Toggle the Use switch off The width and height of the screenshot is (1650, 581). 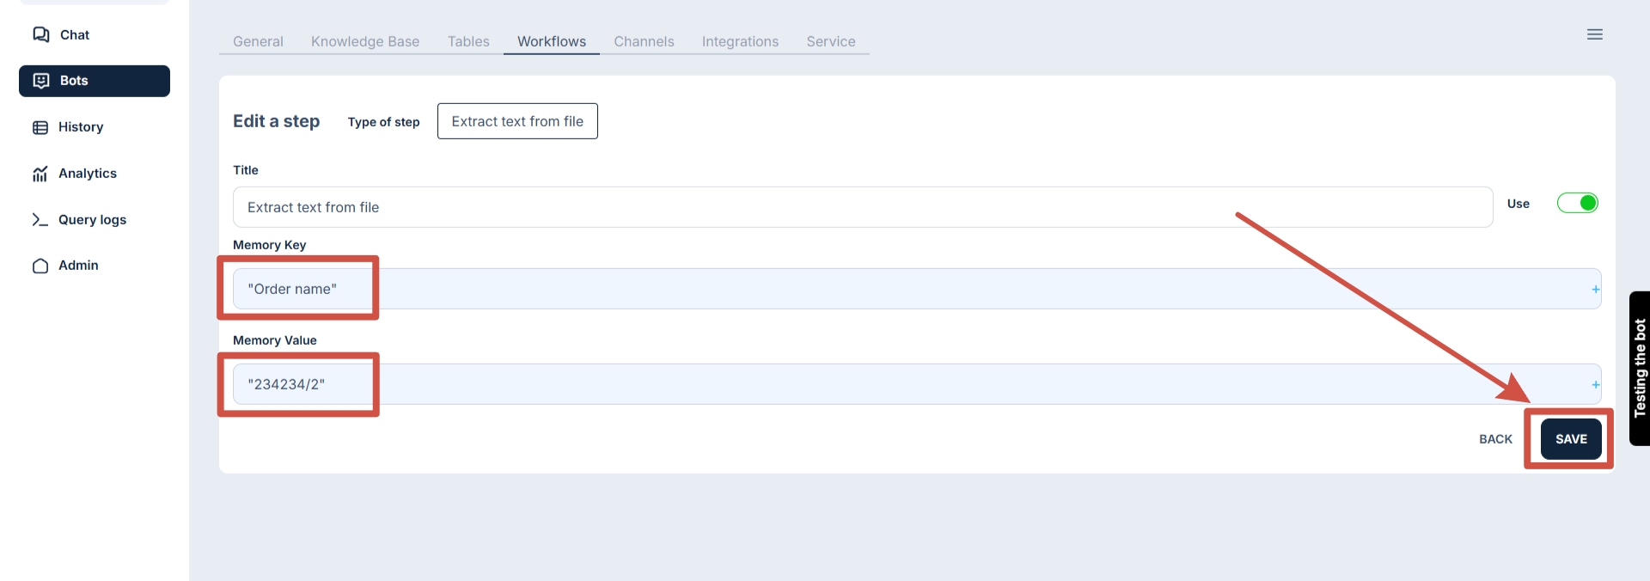(1577, 203)
